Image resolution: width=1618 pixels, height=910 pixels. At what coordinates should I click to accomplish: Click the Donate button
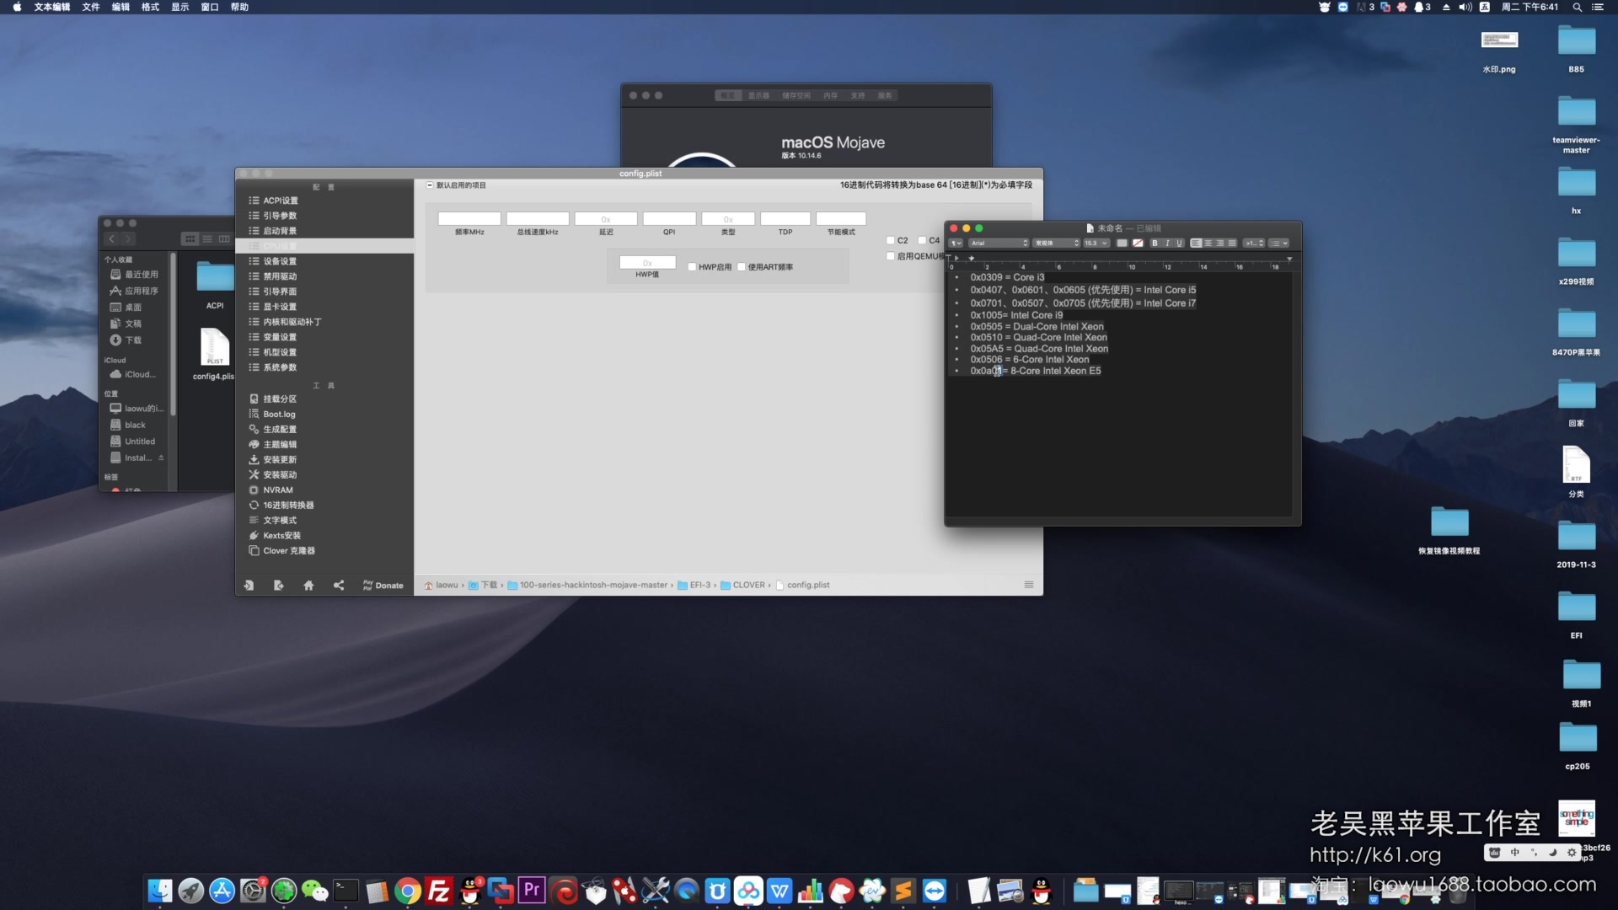click(383, 585)
